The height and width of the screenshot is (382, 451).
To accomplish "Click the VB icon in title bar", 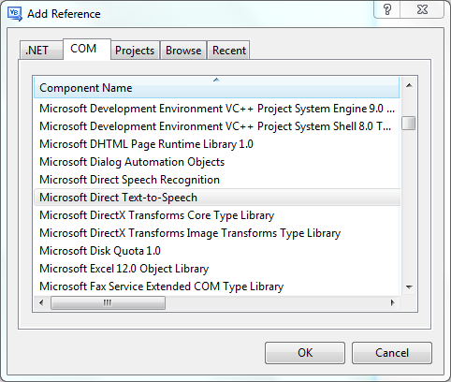I will click(15, 14).
